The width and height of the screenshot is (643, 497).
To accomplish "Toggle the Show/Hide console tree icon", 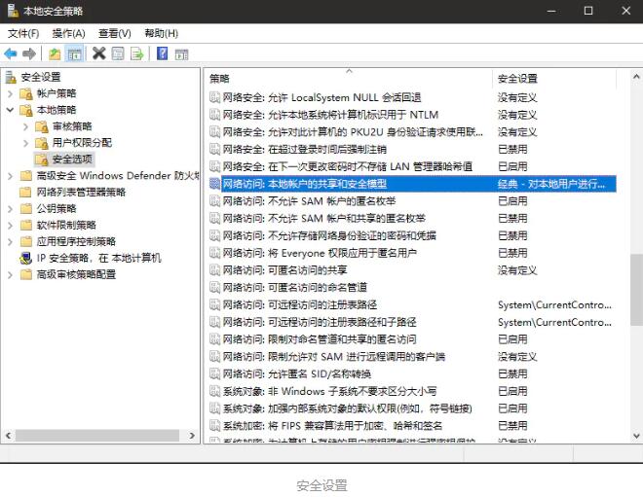I will click(x=74, y=53).
